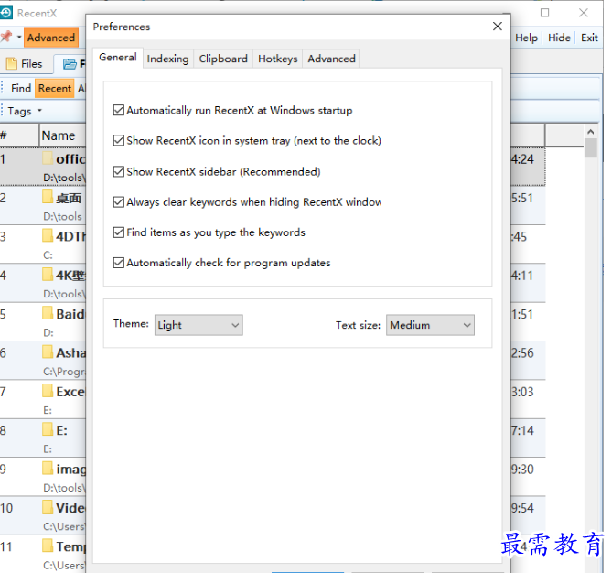
Task: Click folder icon of the Temp row
Action: [48, 546]
